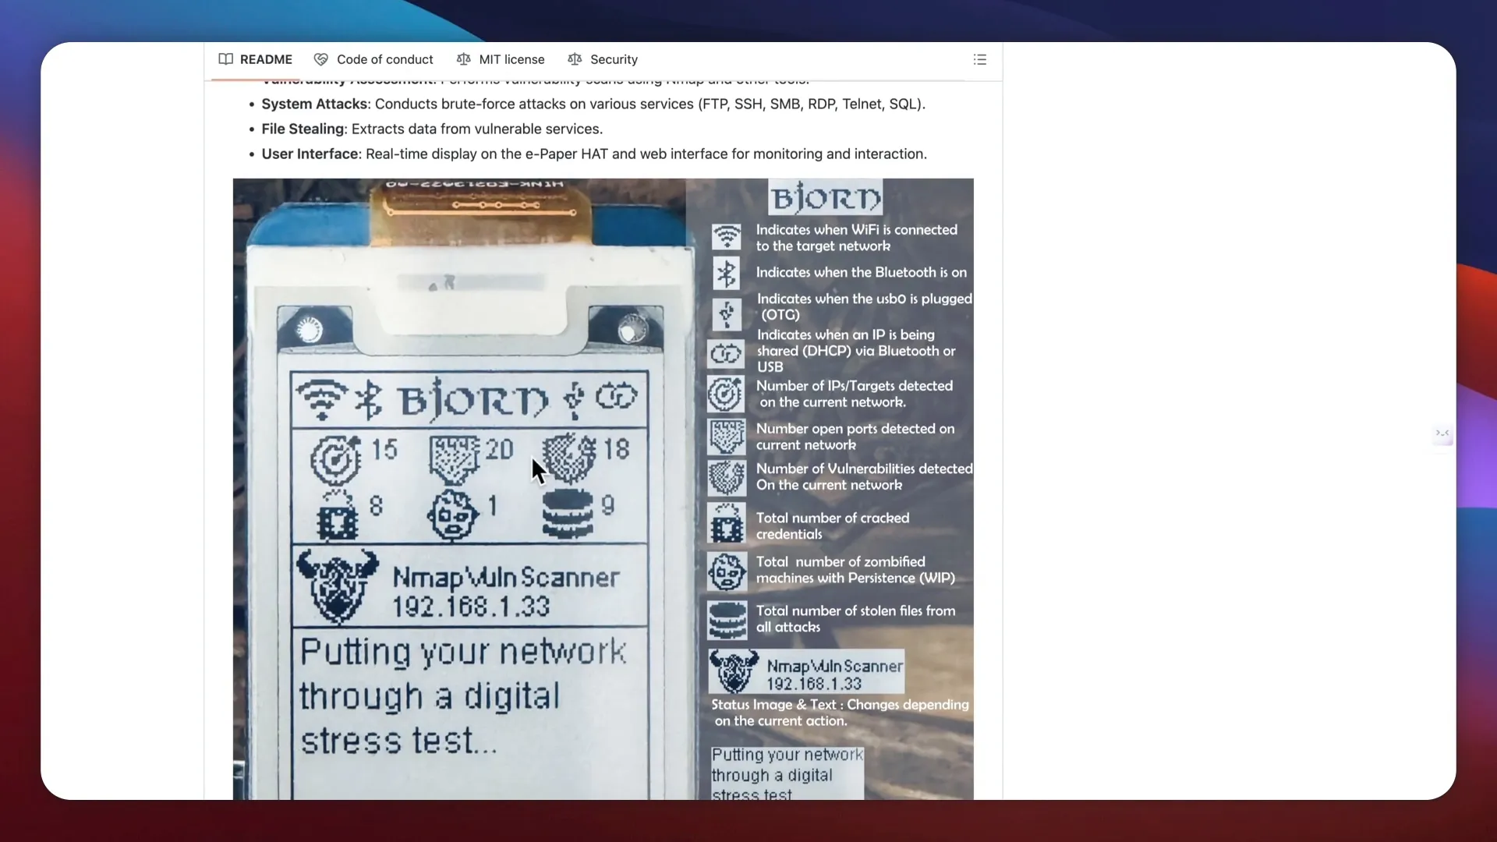Click the WiFi legend icon in the image
The image size is (1497, 842).
pyautogui.click(x=727, y=236)
